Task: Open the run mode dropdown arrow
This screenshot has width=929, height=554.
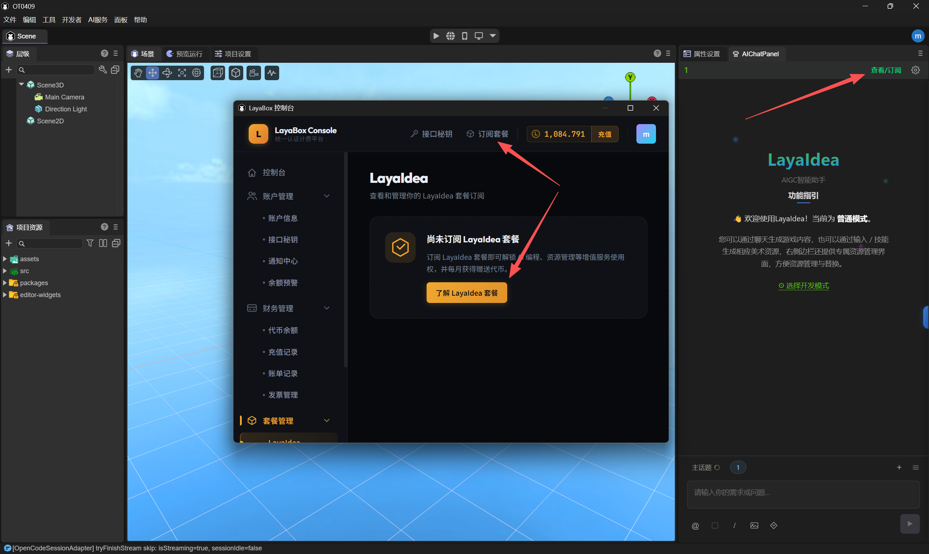Action: tap(493, 36)
